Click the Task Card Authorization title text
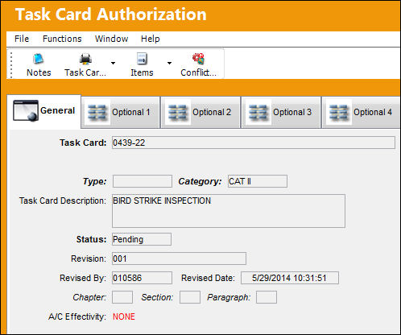The image size is (401, 335). (x=111, y=14)
